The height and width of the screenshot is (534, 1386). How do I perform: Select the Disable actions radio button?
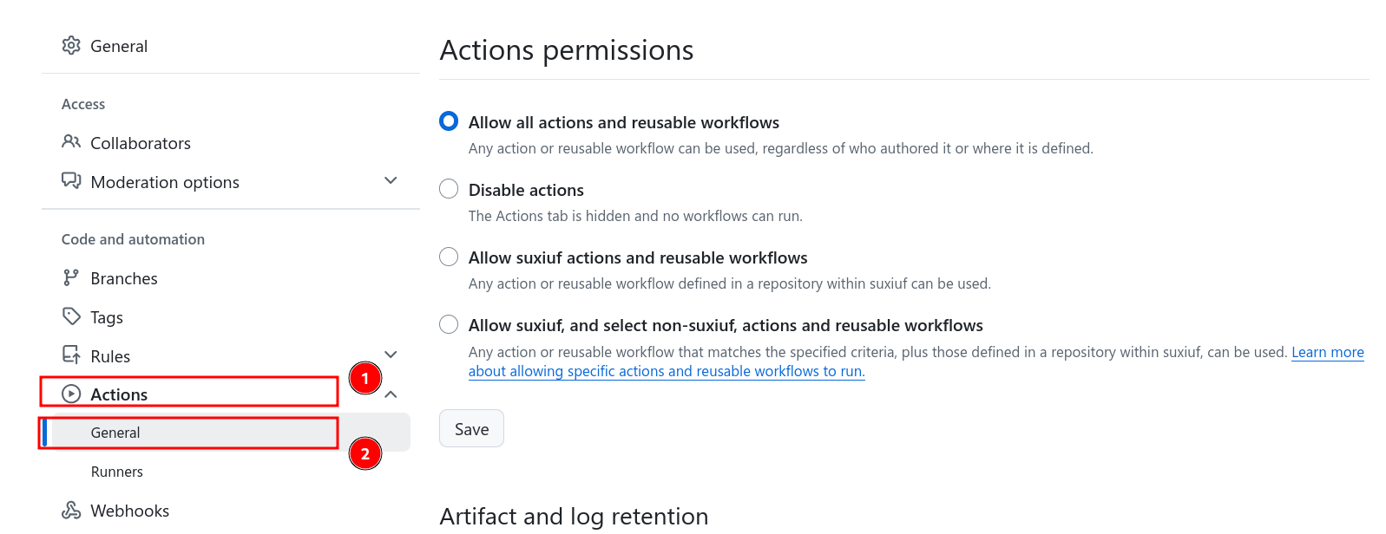click(x=449, y=189)
